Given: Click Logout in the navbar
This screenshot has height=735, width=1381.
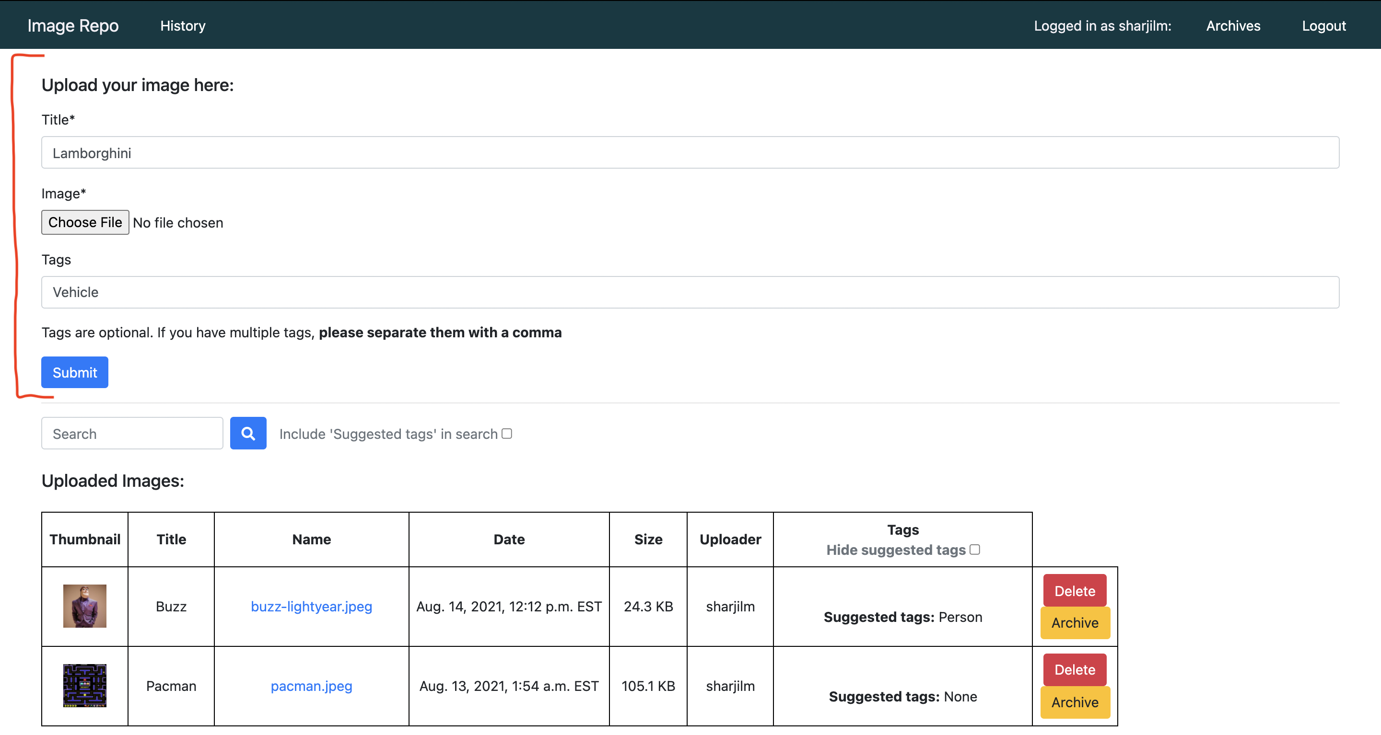Looking at the screenshot, I should pos(1323,26).
